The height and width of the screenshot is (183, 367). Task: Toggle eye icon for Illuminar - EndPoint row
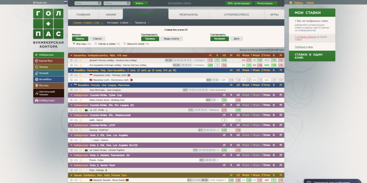(x=76, y=130)
